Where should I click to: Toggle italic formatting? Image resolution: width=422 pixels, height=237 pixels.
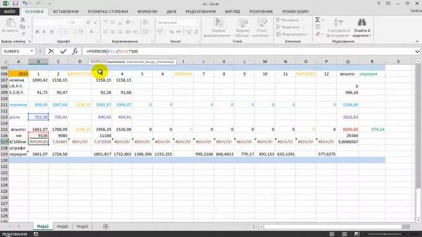(44, 32)
